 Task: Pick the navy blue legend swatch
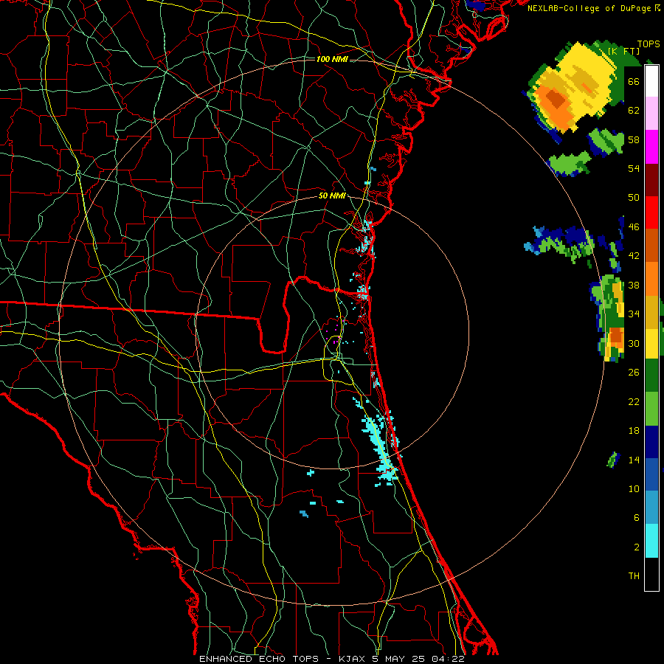click(651, 442)
